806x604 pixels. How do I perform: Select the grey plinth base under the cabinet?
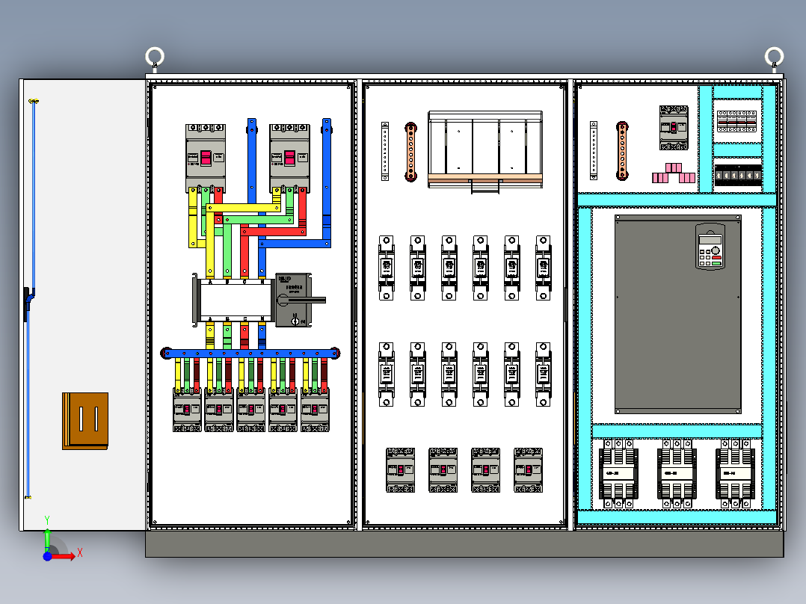465,544
